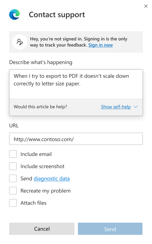
Task: Click the Cancel button
Action: coord(42,229)
